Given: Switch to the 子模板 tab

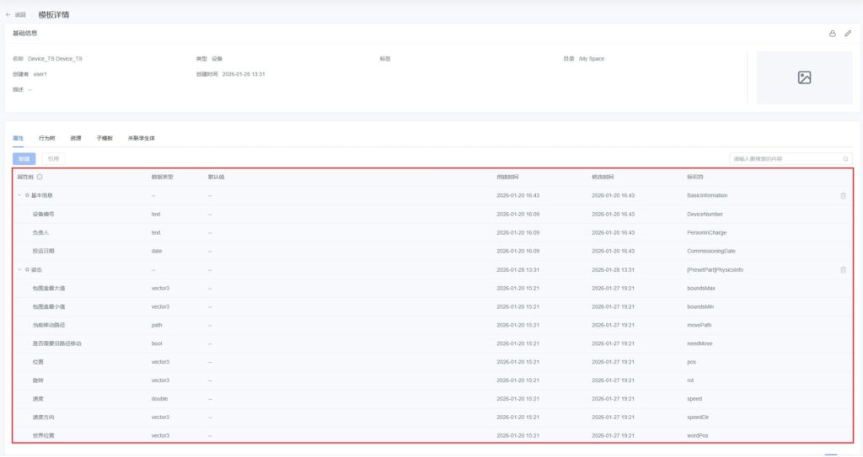Looking at the screenshot, I should (x=105, y=138).
